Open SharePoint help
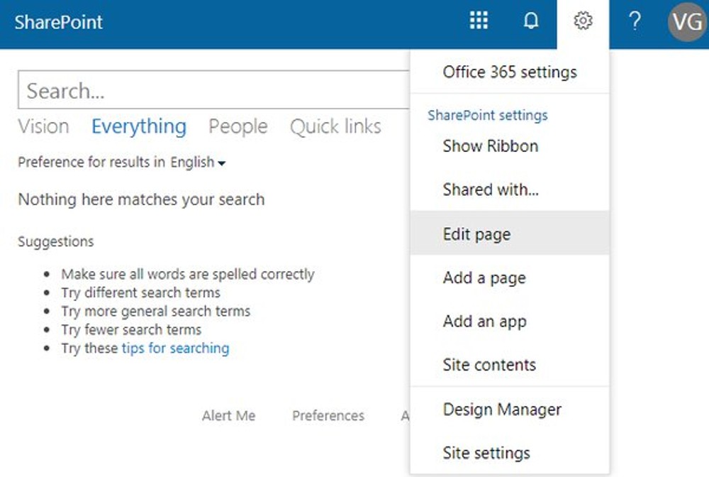The image size is (709, 477). point(634,22)
